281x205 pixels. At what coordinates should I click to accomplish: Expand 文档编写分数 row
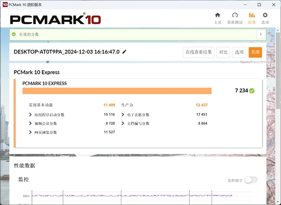coord(123,123)
